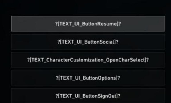Select the TEXT_UI_ButtonSocial menu entry
Image resolution: width=171 pixels, height=103 pixels.
point(88,42)
